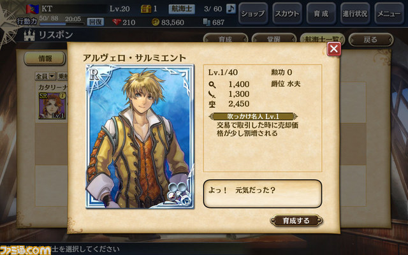Toggle the music note sound icon

(x=231, y=9)
